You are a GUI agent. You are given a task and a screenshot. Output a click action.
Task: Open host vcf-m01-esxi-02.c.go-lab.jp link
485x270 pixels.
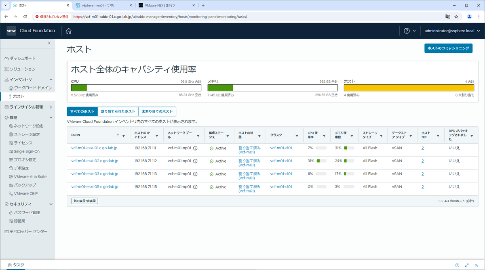coord(95,161)
